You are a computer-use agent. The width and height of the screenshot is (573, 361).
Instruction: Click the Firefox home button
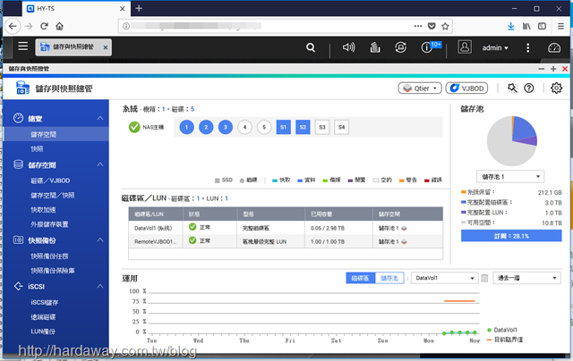[x=60, y=26]
